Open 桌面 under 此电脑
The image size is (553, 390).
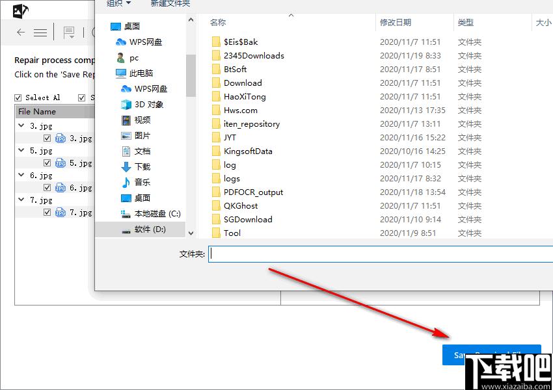pyautogui.click(x=136, y=198)
